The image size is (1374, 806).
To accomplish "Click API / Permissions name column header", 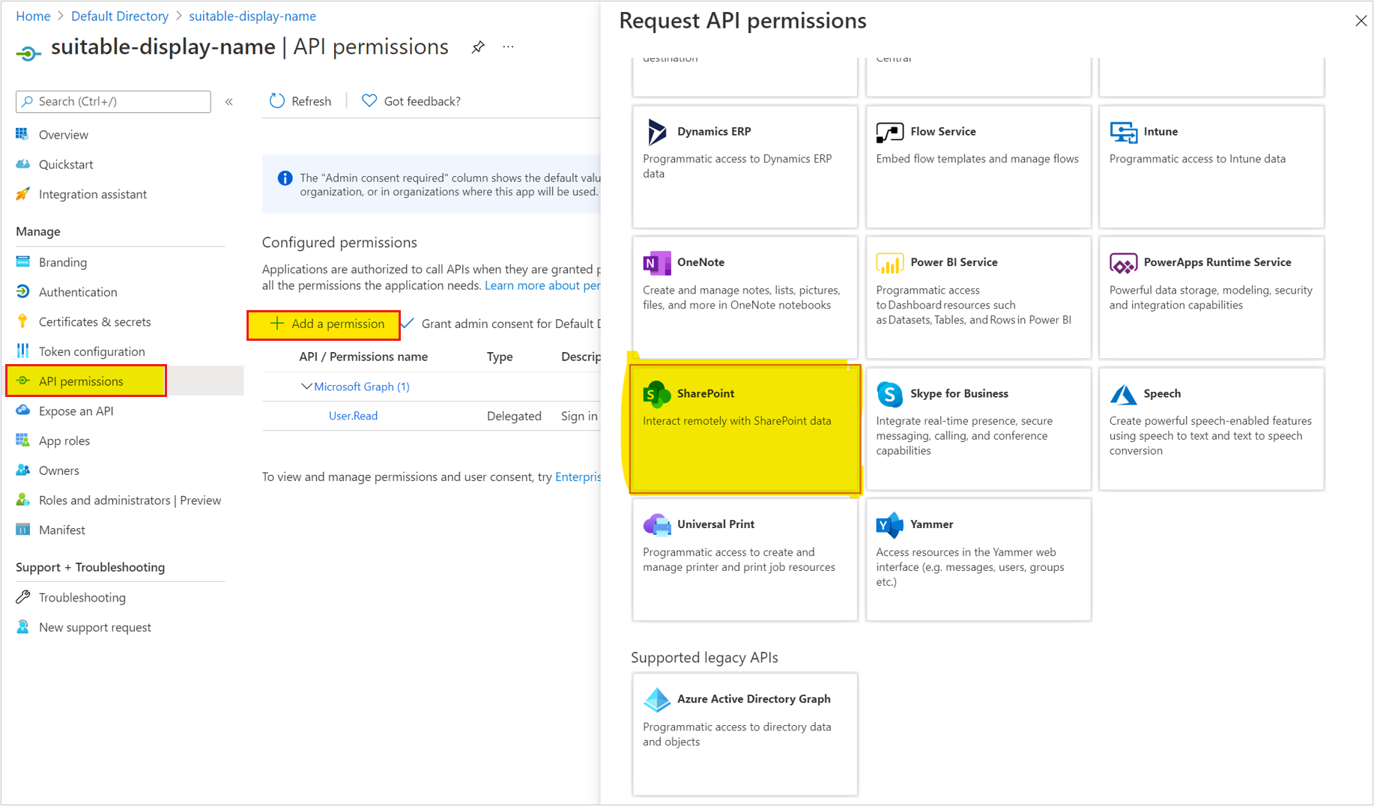I will point(363,357).
